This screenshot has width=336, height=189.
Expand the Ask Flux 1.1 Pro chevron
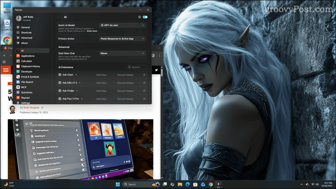point(82,99)
